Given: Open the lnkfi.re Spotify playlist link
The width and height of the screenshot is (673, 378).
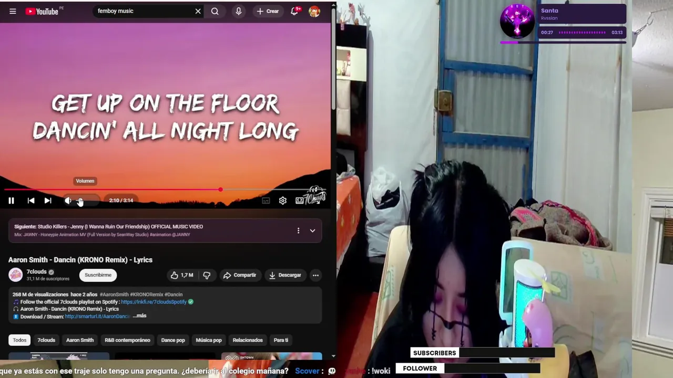Looking at the screenshot, I should tap(154, 302).
